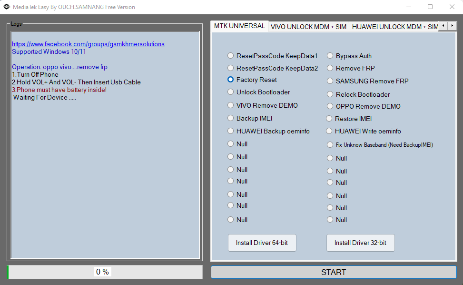Screen dimensions: 463x285
Task: Select ResetPassCode KeepData1
Action: 230,56
